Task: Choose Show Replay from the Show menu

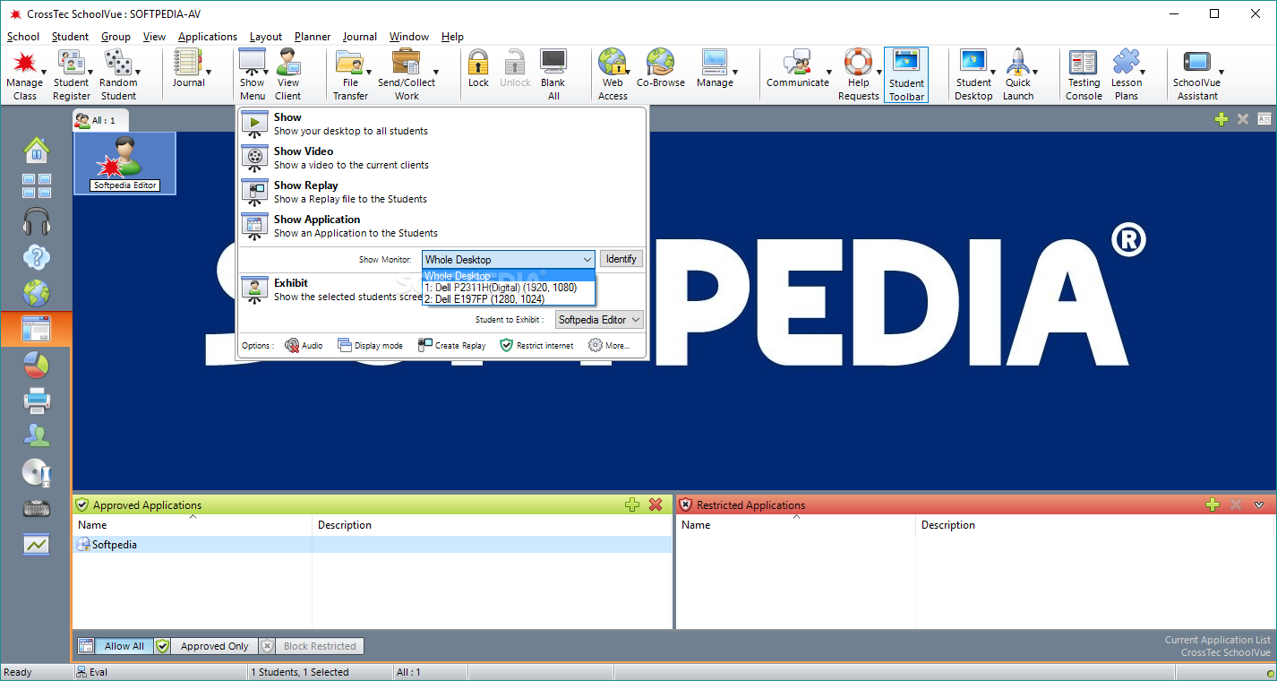Action: (441, 192)
